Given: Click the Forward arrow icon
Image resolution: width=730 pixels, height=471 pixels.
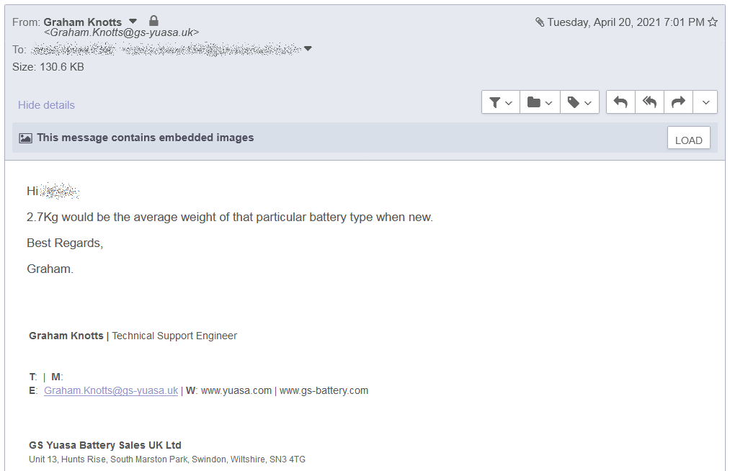Looking at the screenshot, I should click(x=678, y=102).
